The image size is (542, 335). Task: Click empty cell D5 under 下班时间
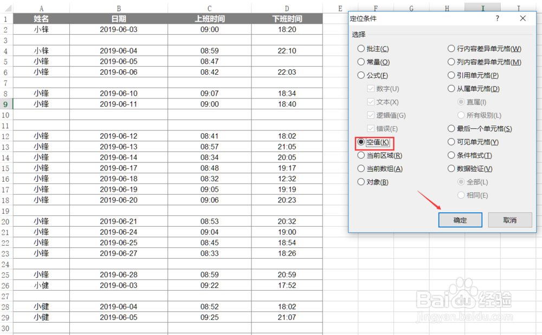coord(287,61)
